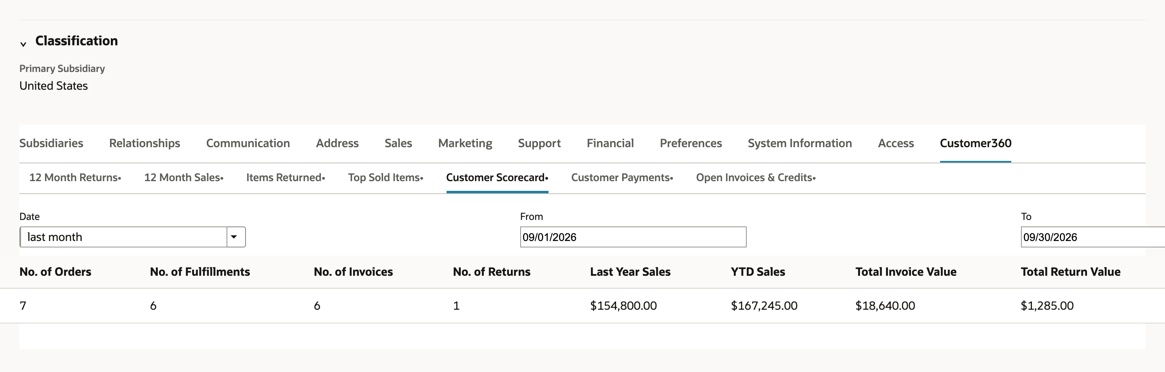
Task: Select the Customer360 tab
Action: pyautogui.click(x=976, y=143)
